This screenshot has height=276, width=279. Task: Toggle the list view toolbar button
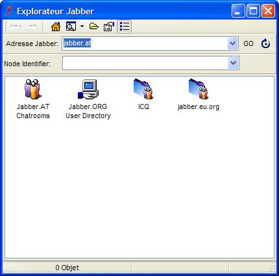[x=125, y=27]
